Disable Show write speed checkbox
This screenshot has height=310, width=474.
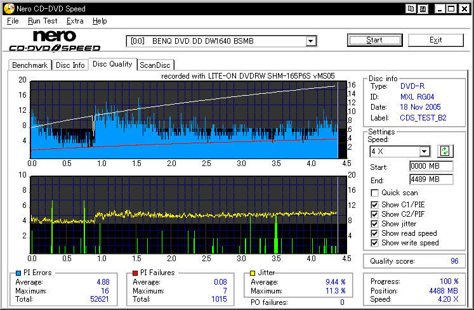[375, 243]
